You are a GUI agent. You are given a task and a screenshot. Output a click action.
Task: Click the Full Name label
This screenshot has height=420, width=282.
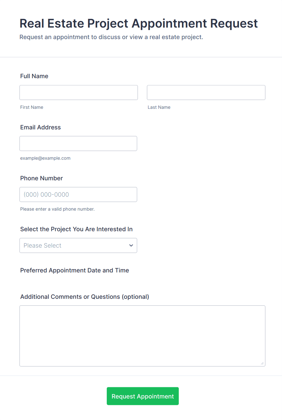(x=34, y=76)
